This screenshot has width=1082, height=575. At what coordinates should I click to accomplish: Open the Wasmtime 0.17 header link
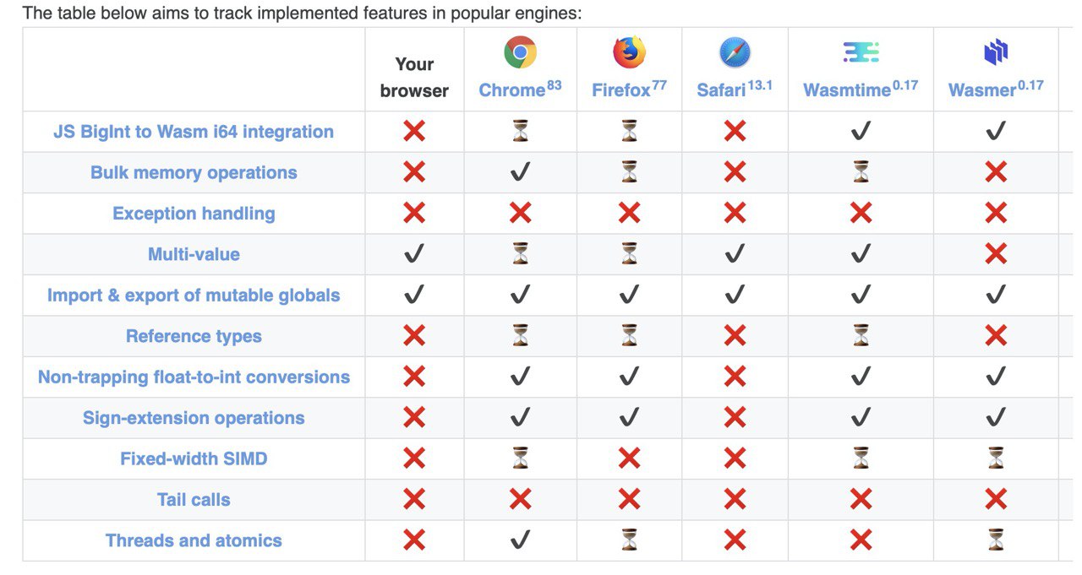pos(861,89)
